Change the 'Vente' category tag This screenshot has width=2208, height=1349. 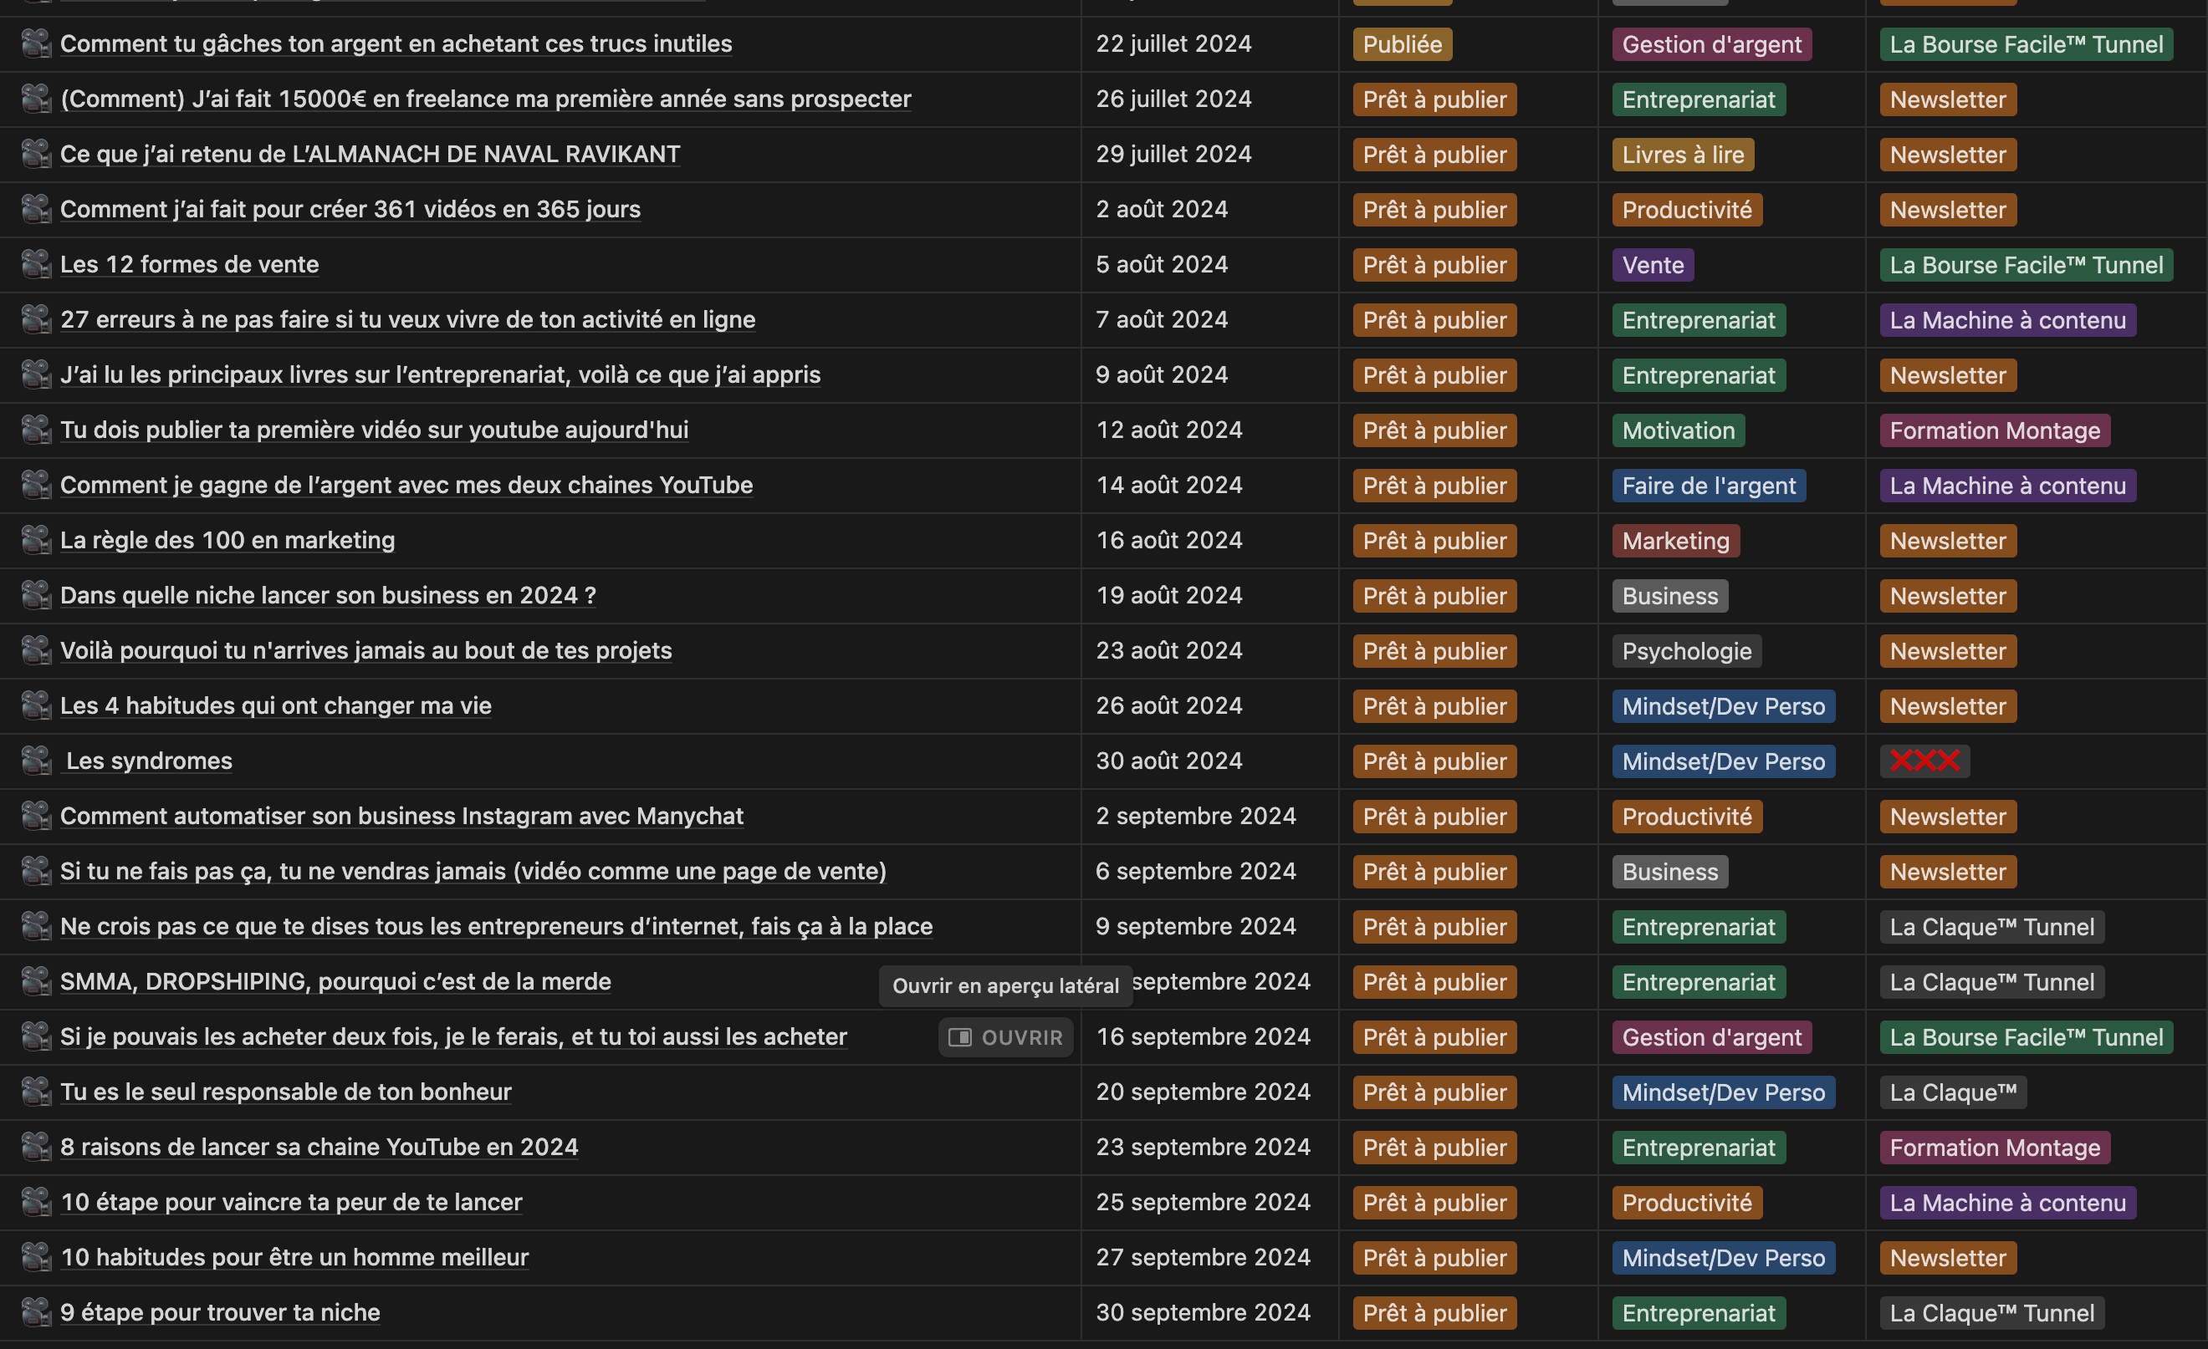pyautogui.click(x=1653, y=265)
